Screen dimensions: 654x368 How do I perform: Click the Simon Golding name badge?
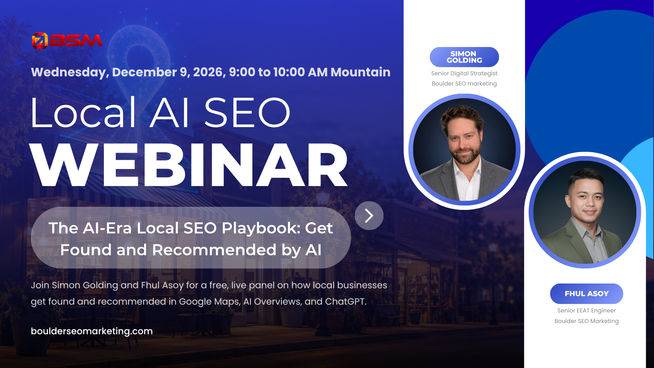click(x=464, y=57)
